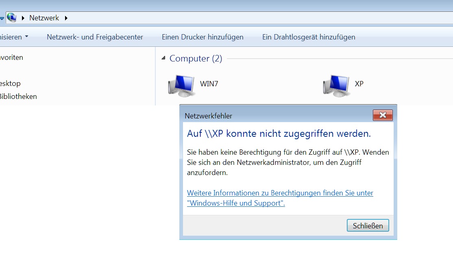Select Netzwerk in the address breadcrumb
Viewport: 453px width, 265px height.
(44, 18)
